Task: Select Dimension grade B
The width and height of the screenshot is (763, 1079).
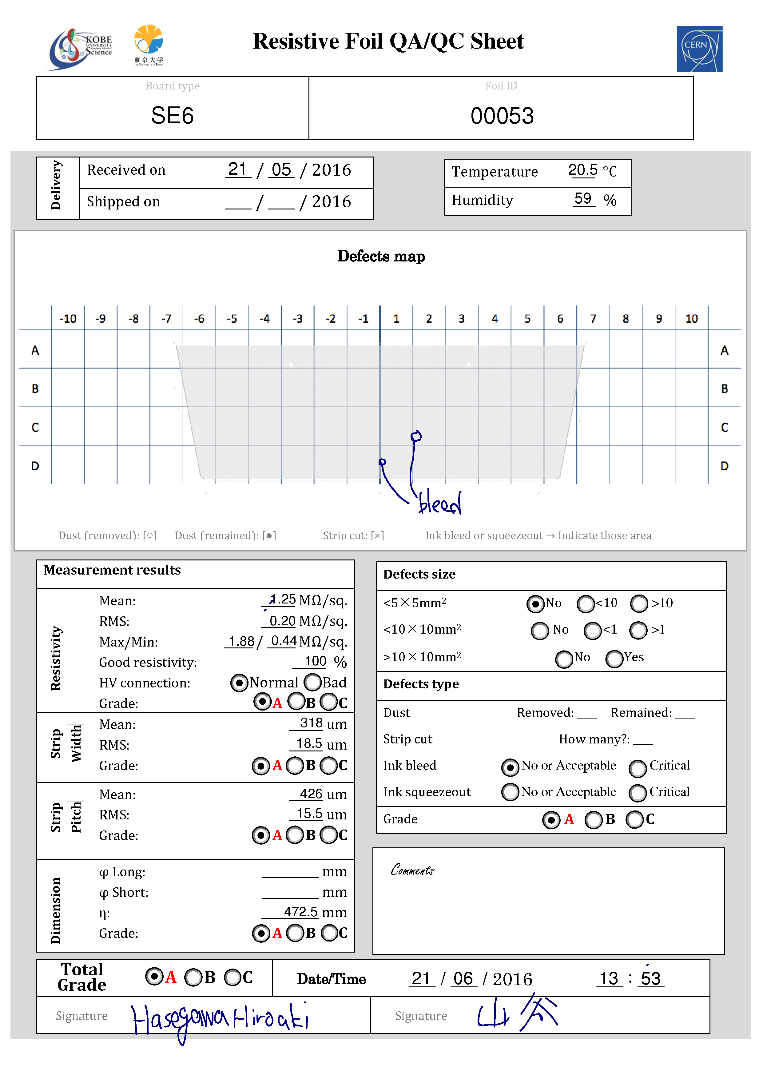Action: point(296,933)
